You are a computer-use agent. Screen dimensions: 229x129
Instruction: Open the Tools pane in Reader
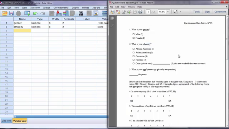tap(196, 12)
